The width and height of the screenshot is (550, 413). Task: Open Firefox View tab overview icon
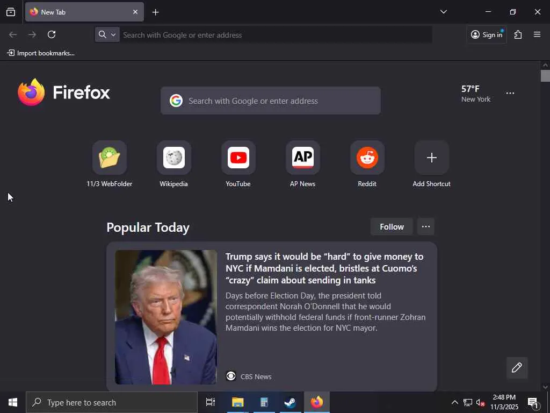pos(11,12)
